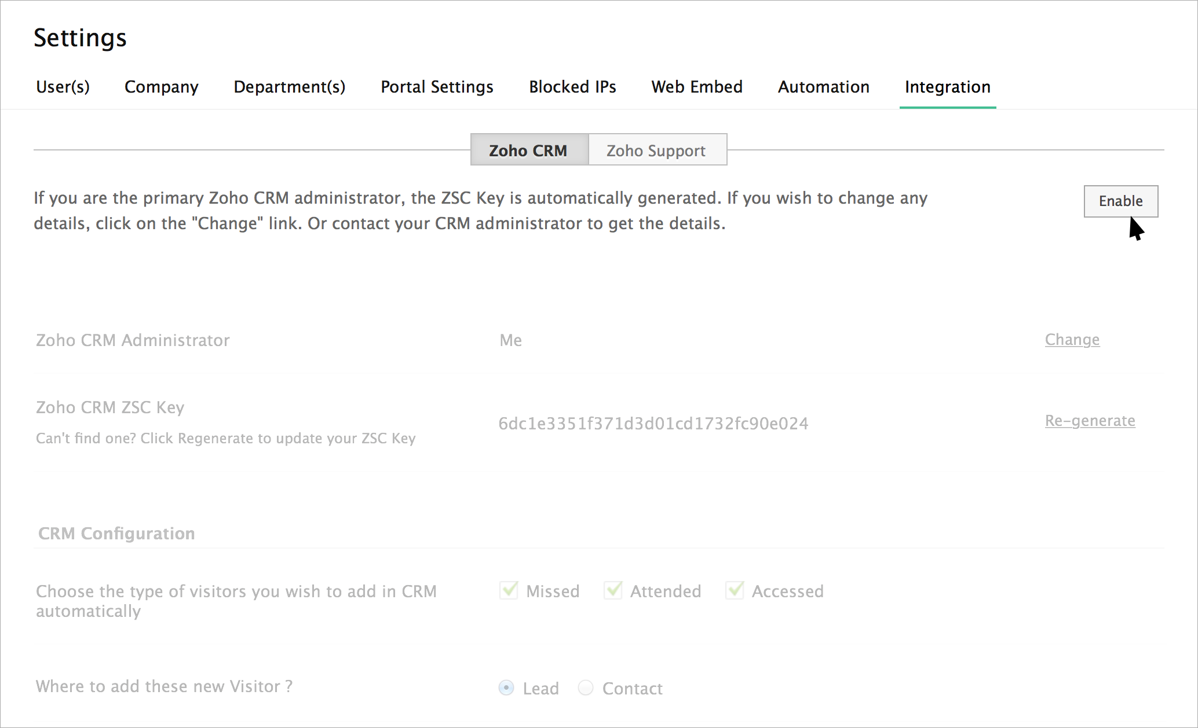Click the ZSC key value text
1198x728 pixels.
pos(653,424)
